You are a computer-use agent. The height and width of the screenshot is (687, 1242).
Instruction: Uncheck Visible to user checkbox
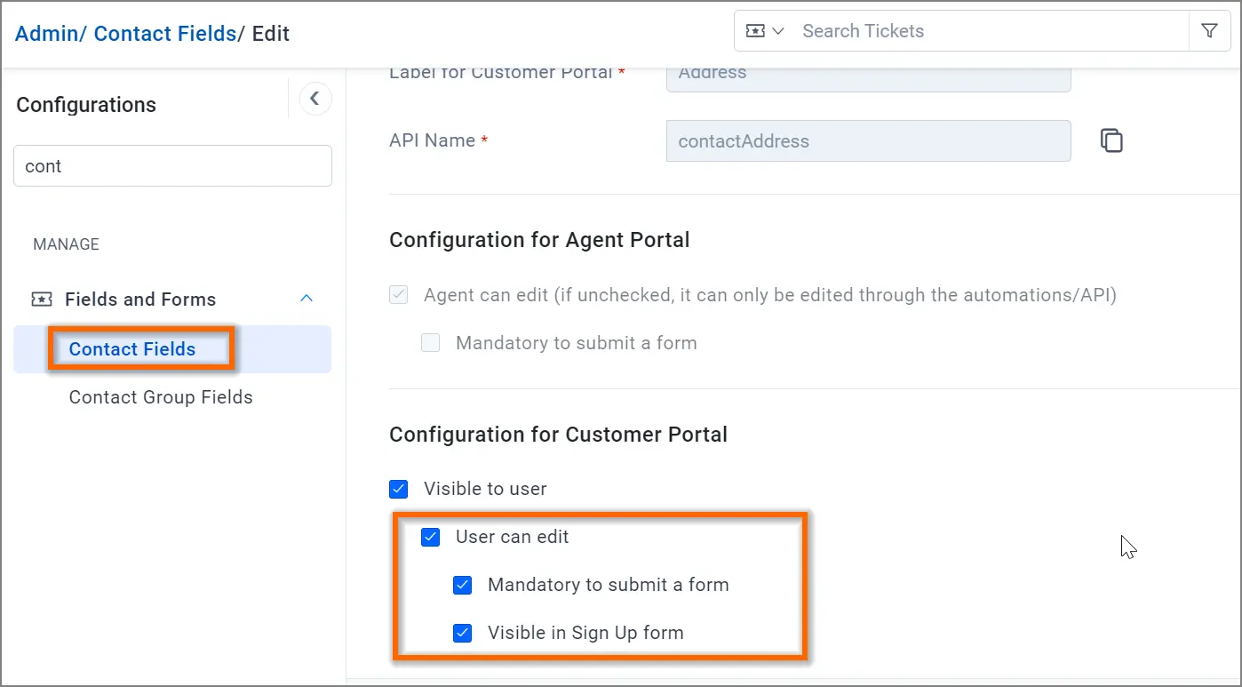pos(399,489)
